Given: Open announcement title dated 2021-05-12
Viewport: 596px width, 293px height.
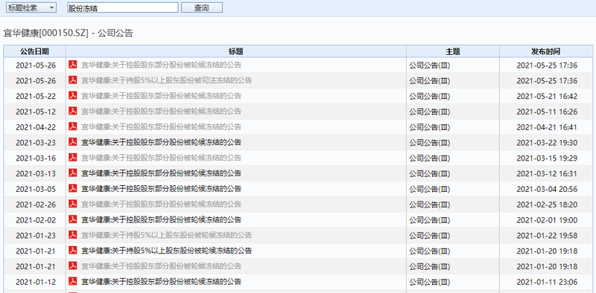Looking at the screenshot, I should [161, 112].
